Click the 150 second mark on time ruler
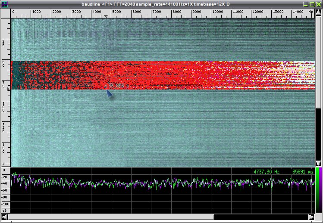This screenshot has width=323, height=223. coord(3,149)
